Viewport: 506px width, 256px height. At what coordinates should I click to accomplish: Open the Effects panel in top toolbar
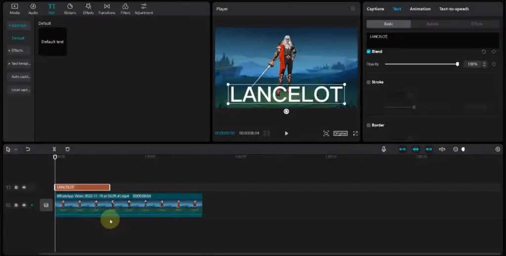coord(88,9)
